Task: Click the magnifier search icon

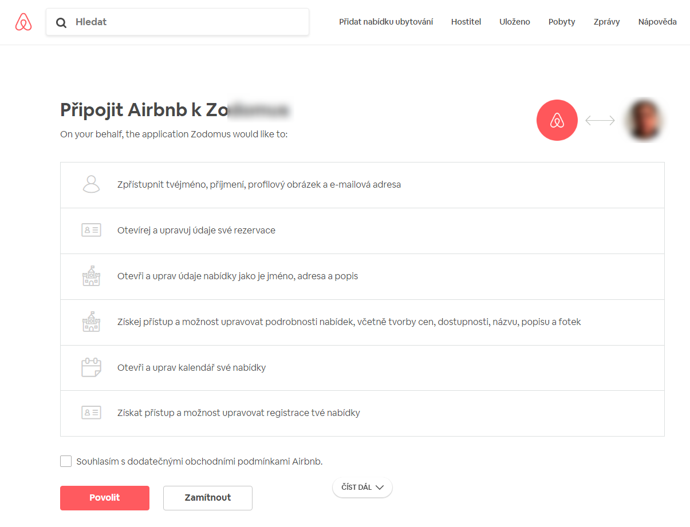Action: 61,22
